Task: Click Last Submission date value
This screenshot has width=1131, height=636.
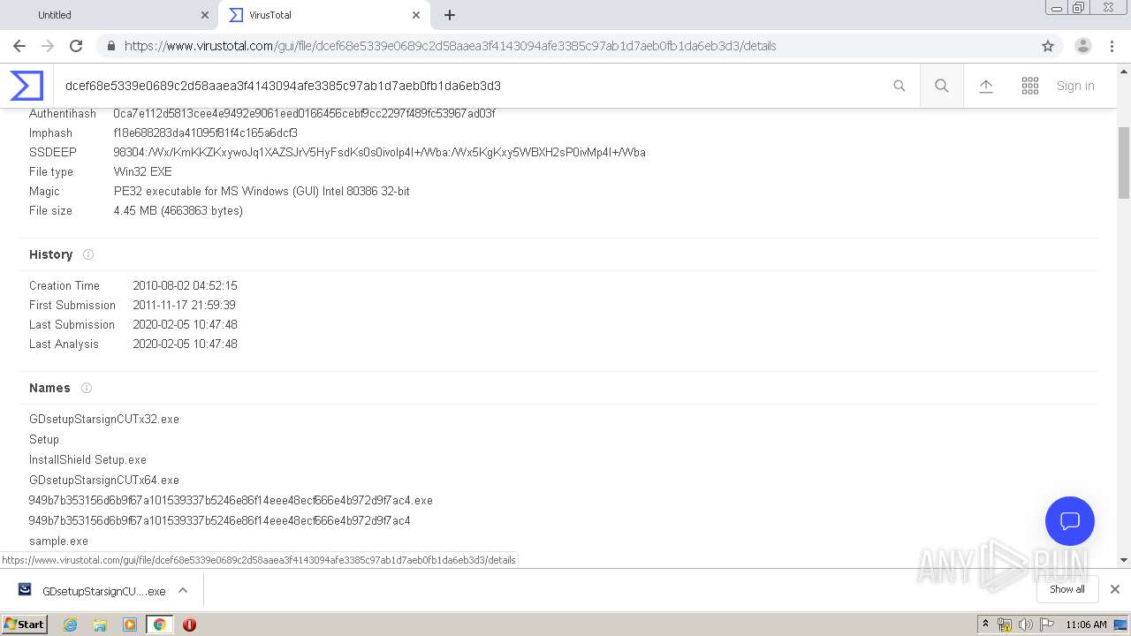Action: (185, 324)
